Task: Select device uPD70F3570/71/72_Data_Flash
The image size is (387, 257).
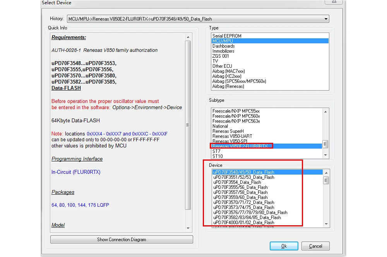Action: click(267, 202)
